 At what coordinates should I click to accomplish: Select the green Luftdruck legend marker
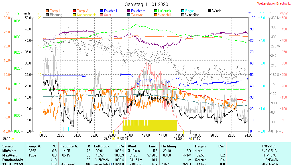click(156, 11)
